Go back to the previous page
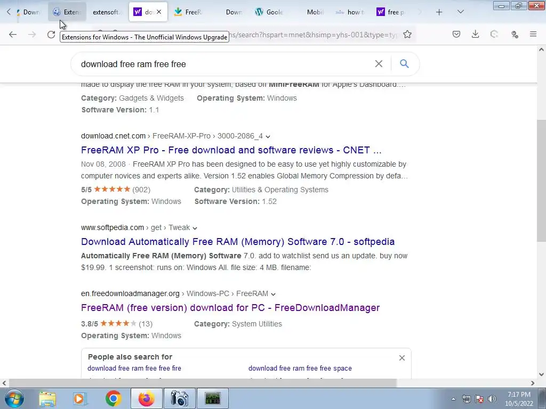The image size is (546, 409). tap(13, 35)
